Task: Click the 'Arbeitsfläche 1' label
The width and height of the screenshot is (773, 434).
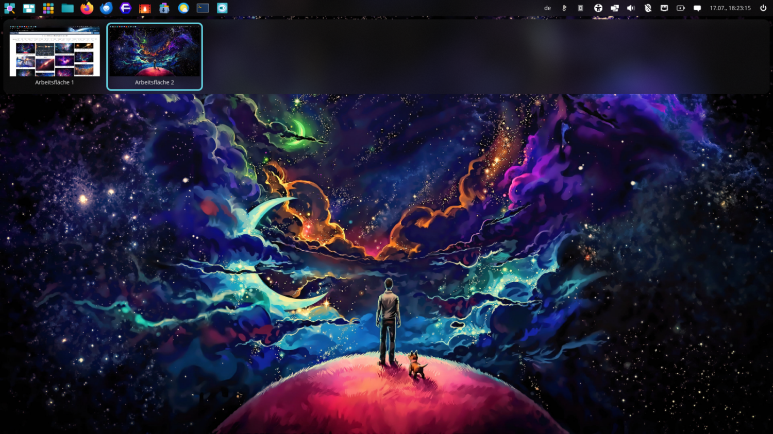Action: pos(55,82)
